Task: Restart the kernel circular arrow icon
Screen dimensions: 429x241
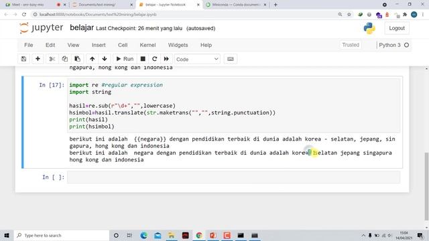Action: 155,59
